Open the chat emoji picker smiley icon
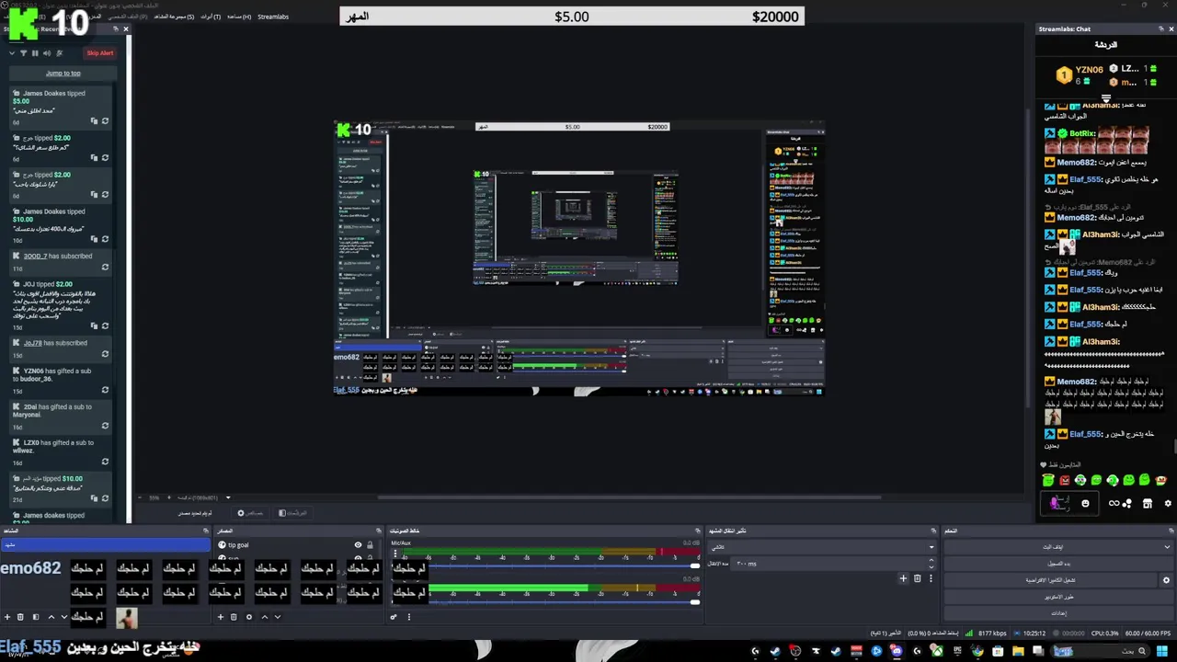The height and width of the screenshot is (662, 1177). click(x=1085, y=503)
